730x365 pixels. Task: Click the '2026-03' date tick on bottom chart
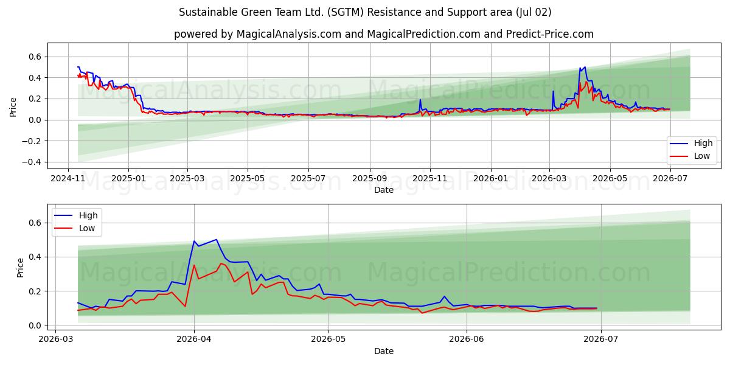coord(56,339)
